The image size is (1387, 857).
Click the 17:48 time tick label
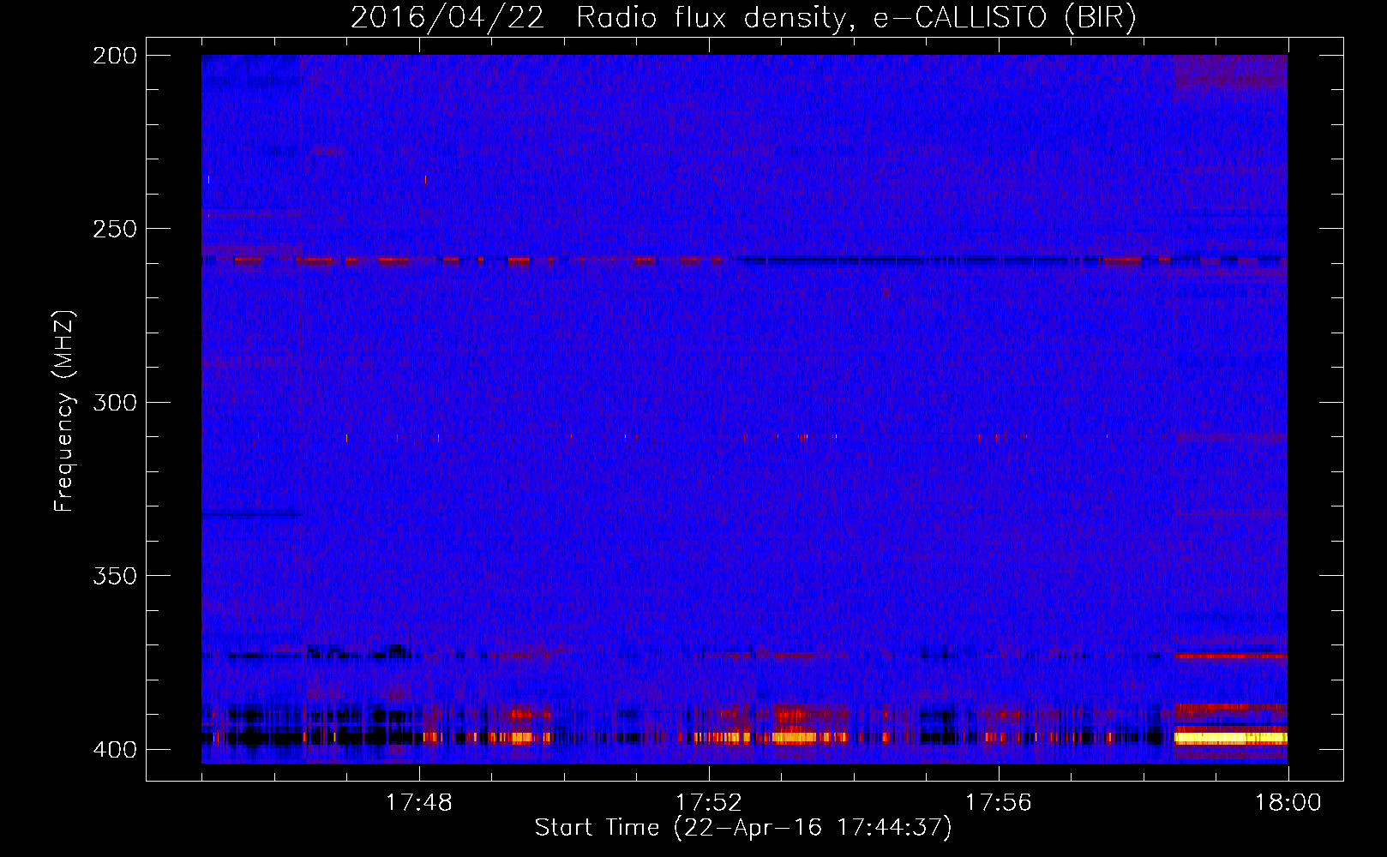(x=419, y=803)
